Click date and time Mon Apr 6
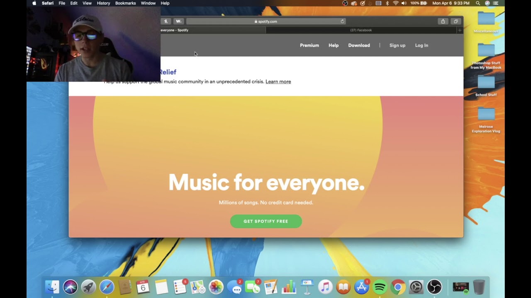The height and width of the screenshot is (298, 531). tap(451, 3)
